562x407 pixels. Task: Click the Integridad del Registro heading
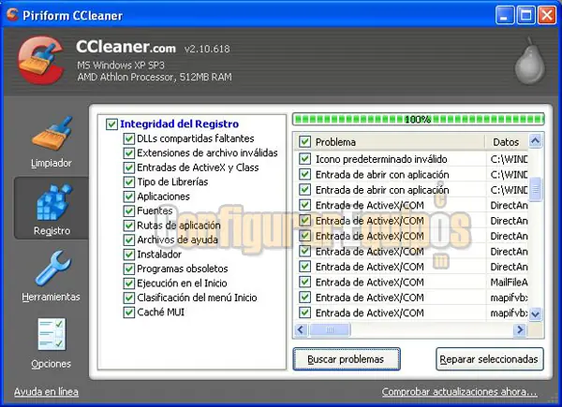[180, 124]
